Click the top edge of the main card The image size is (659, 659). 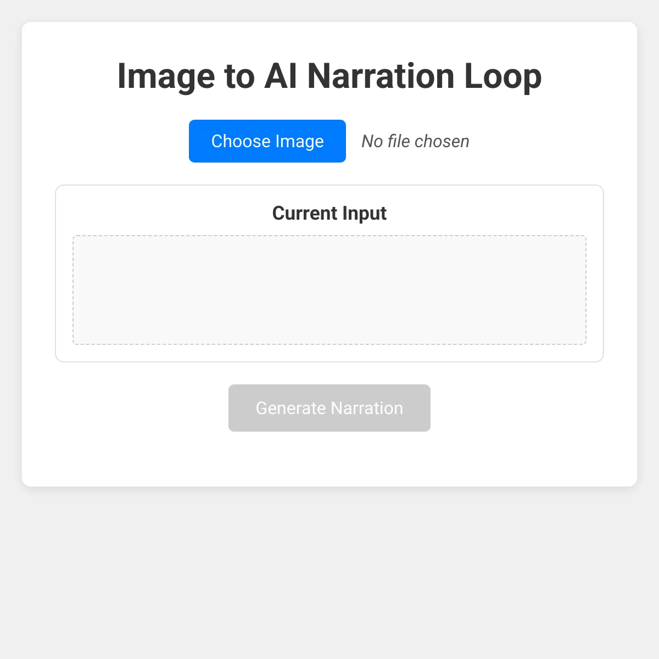329,23
